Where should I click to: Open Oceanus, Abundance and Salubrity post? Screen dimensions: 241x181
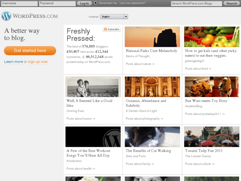(146, 103)
